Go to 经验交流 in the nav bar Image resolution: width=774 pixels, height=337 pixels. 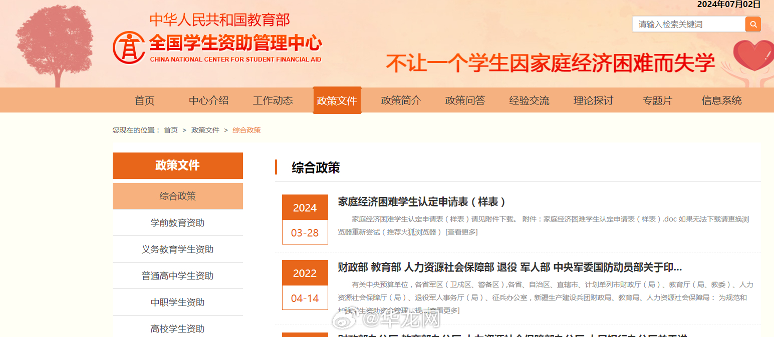(530, 100)
